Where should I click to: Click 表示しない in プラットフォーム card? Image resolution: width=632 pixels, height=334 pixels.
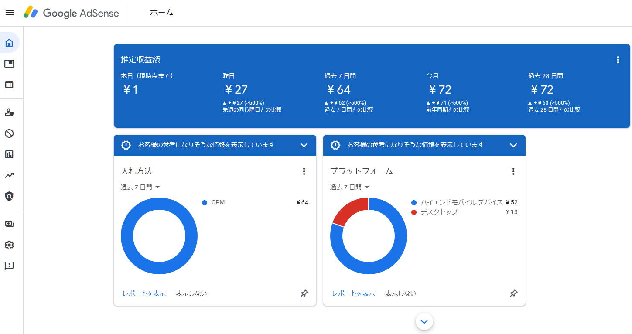coord(401,293)
